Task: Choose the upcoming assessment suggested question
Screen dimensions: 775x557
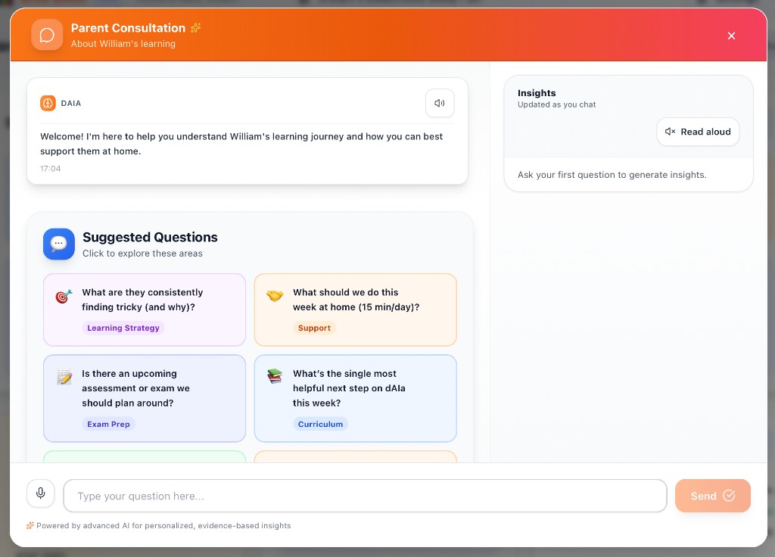Action: (x=144, y=398)
